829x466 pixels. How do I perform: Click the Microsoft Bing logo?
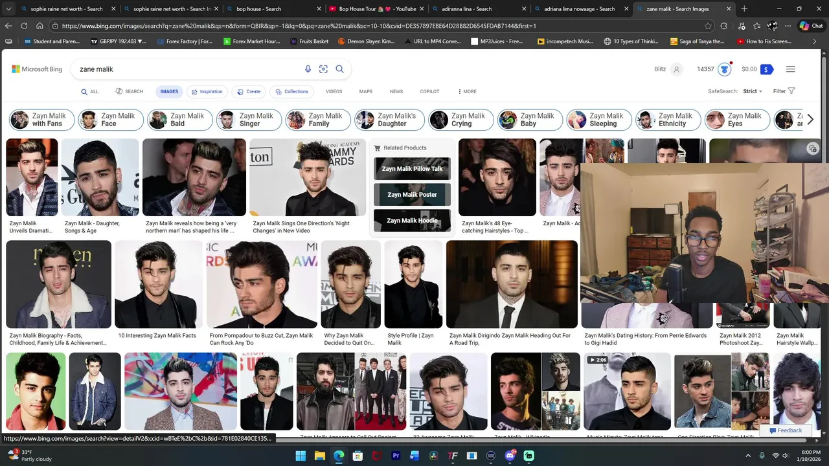(x=37, y=69)
